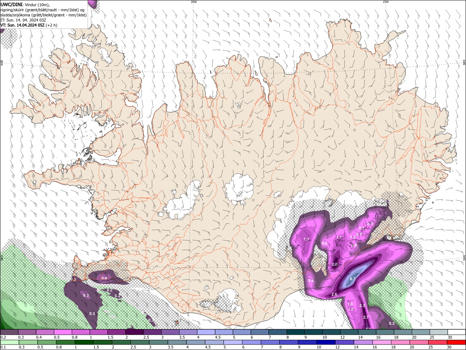Viewport: 466px width, 350px height.
Task: Click the light pink legend swatch at 16
Action: pos(381,342)
